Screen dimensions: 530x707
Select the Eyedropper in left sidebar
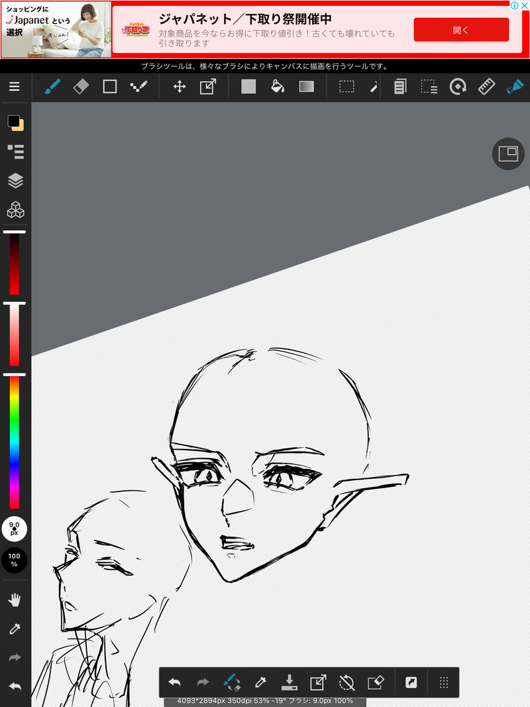15,629
